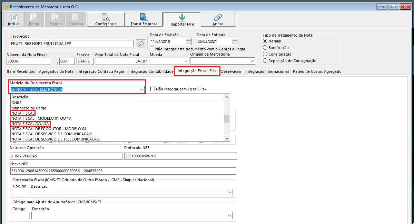The width and height of the screenshot is (414, 224).
Task: Check Não integrar com Fiscall Flex
Action: (x=153, y=89)
